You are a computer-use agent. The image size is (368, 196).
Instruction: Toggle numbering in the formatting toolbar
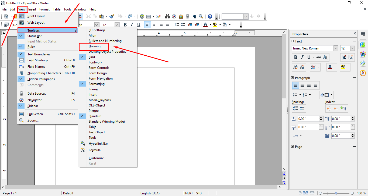177,25
